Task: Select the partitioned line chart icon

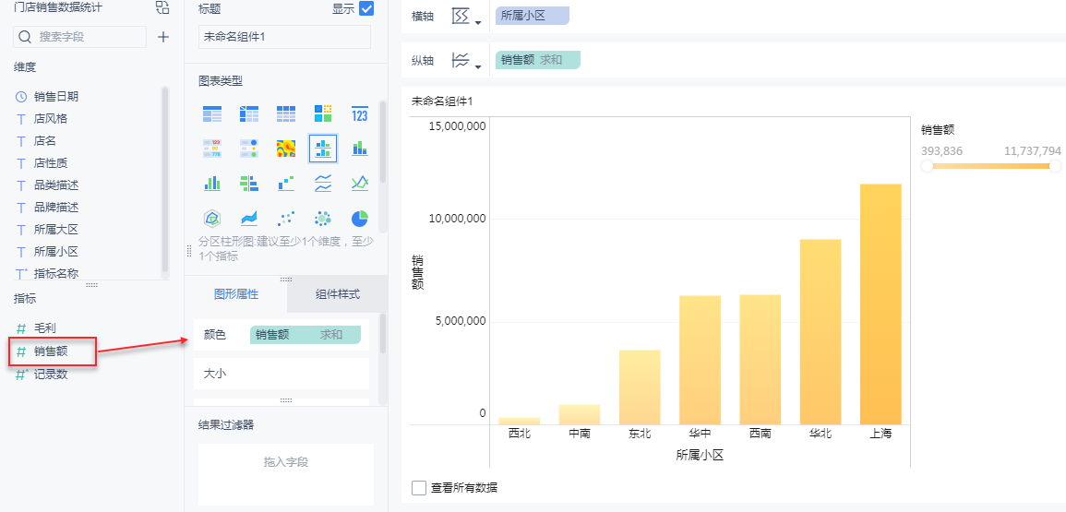Action: click(x=323, y=183)
